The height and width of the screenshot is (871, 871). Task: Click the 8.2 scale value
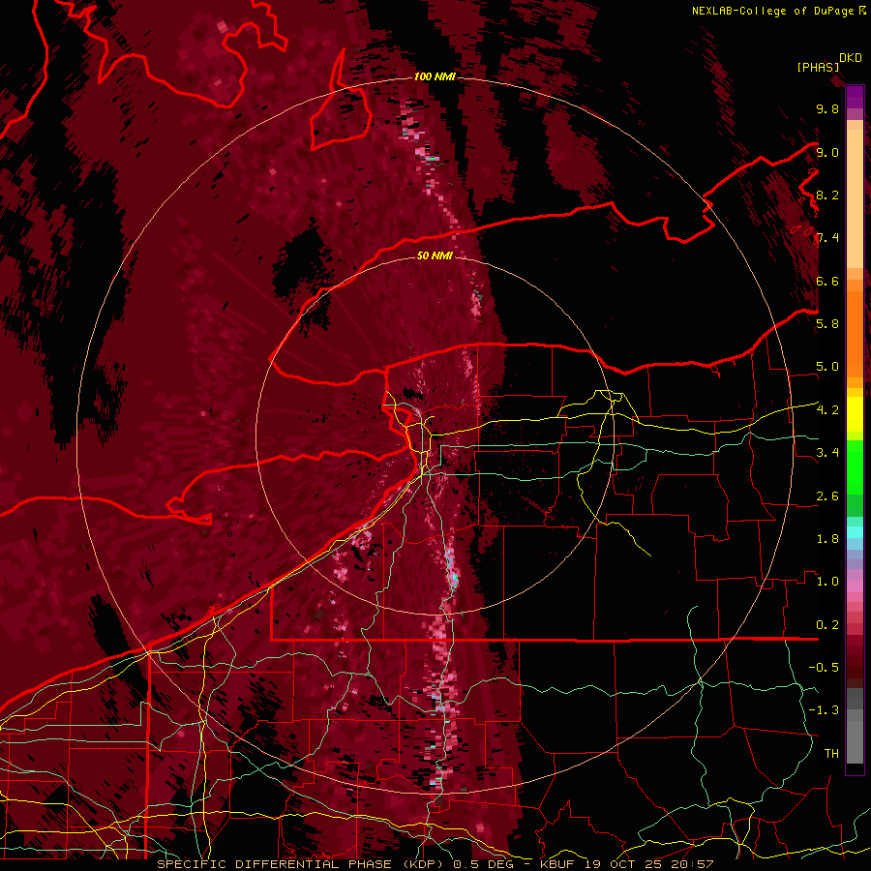[827, 195]
